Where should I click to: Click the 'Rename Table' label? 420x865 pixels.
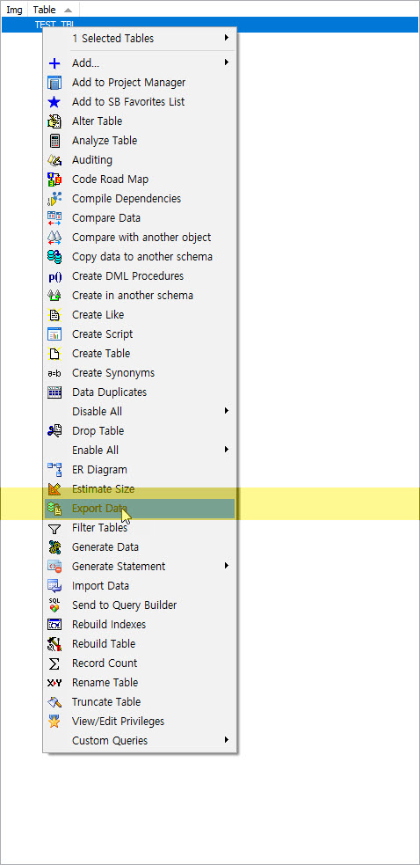(x=105, y=683)
